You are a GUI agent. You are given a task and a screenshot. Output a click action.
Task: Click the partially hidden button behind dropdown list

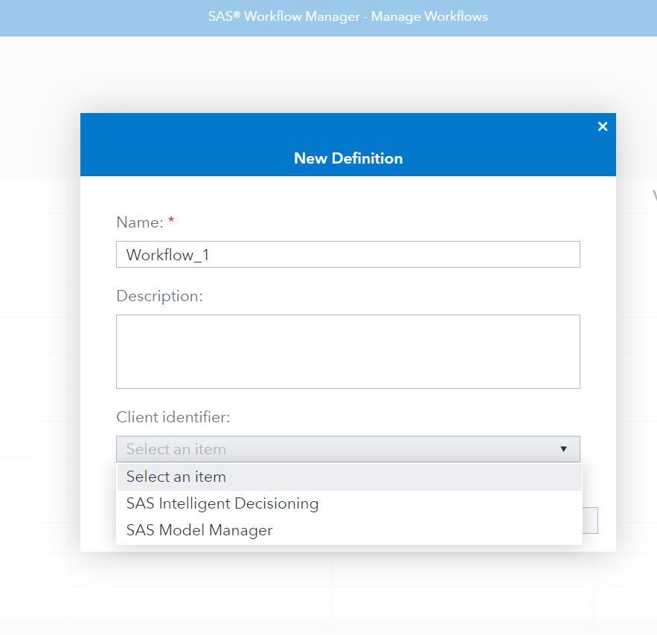click(x=590, y=520)
